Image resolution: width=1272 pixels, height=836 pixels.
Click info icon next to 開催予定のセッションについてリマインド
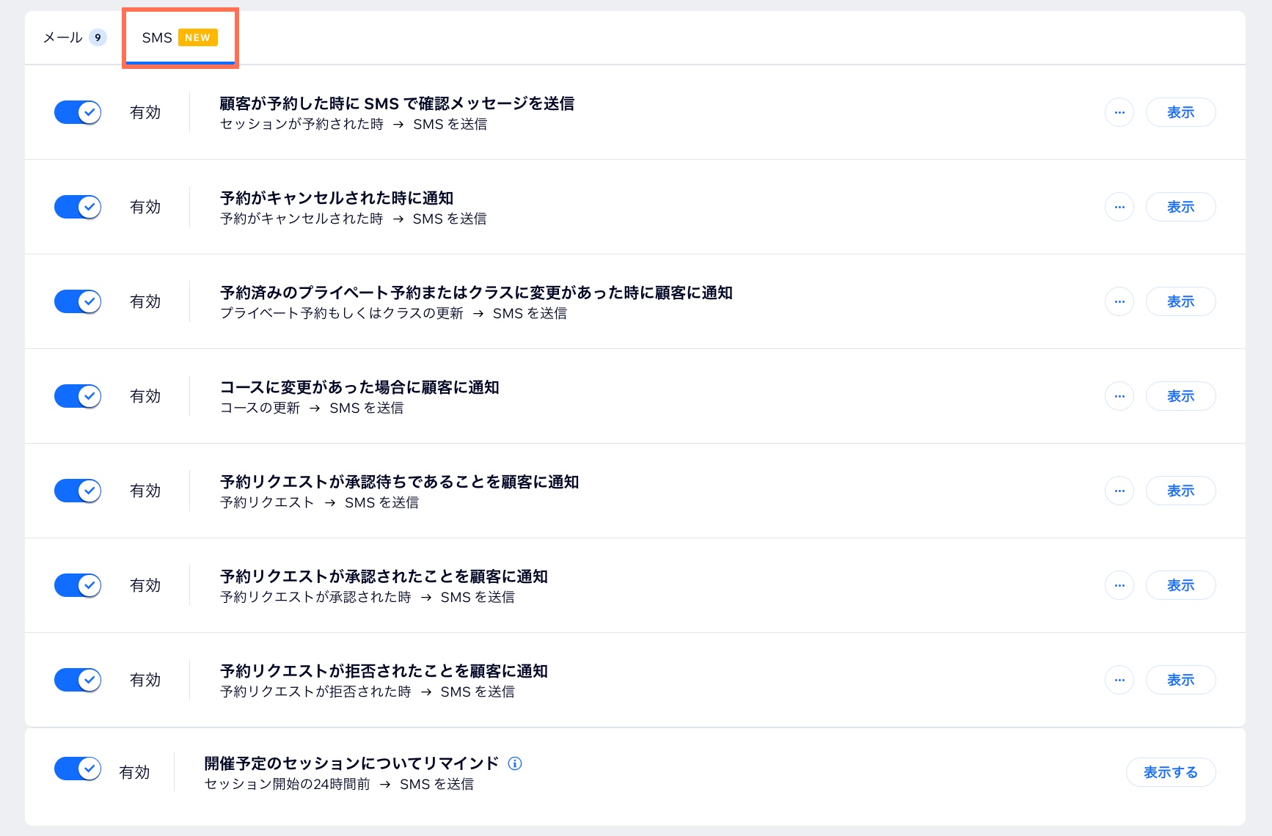click(x=515, y=763)
